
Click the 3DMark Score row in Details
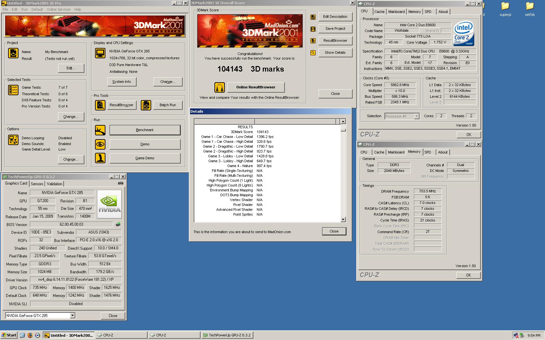[x=267, y=132]
